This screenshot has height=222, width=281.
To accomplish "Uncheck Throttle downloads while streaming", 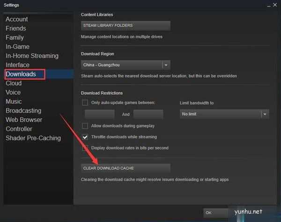I will coord(85,137).
